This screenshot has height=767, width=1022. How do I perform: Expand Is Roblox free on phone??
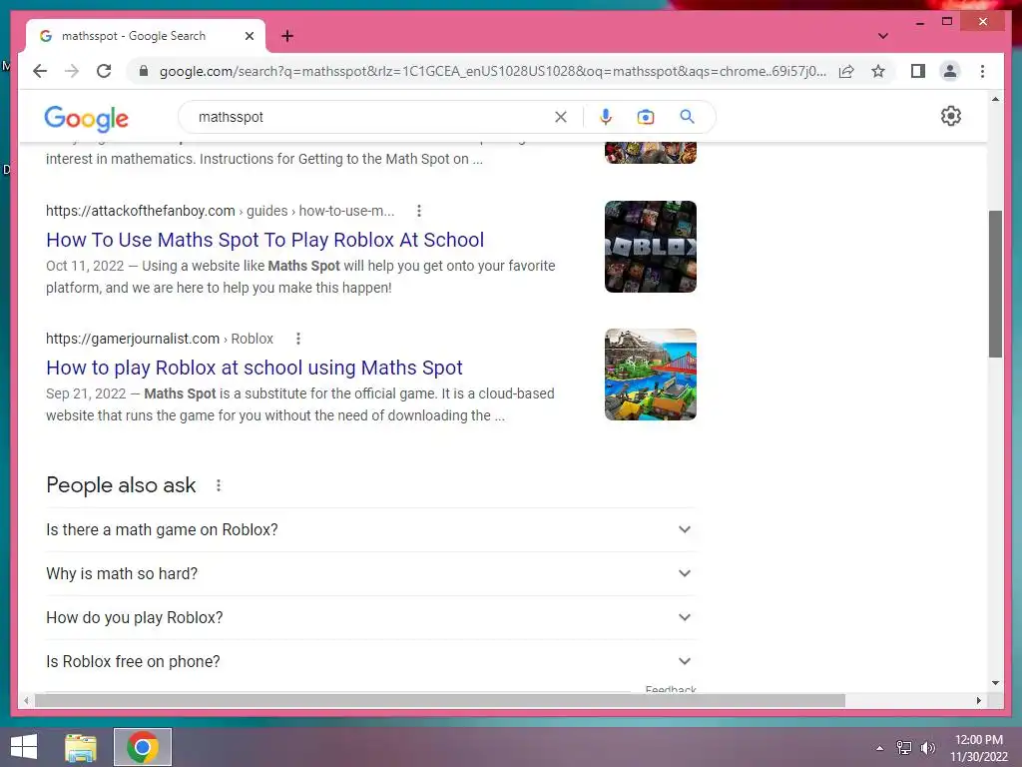[370, 661]
